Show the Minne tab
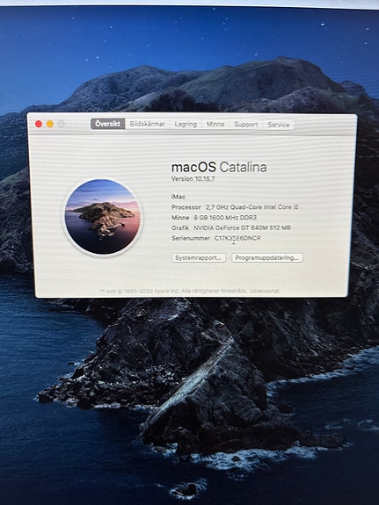Image resolution: width=379 pixels, height=505 pixels. pos(215,125)
